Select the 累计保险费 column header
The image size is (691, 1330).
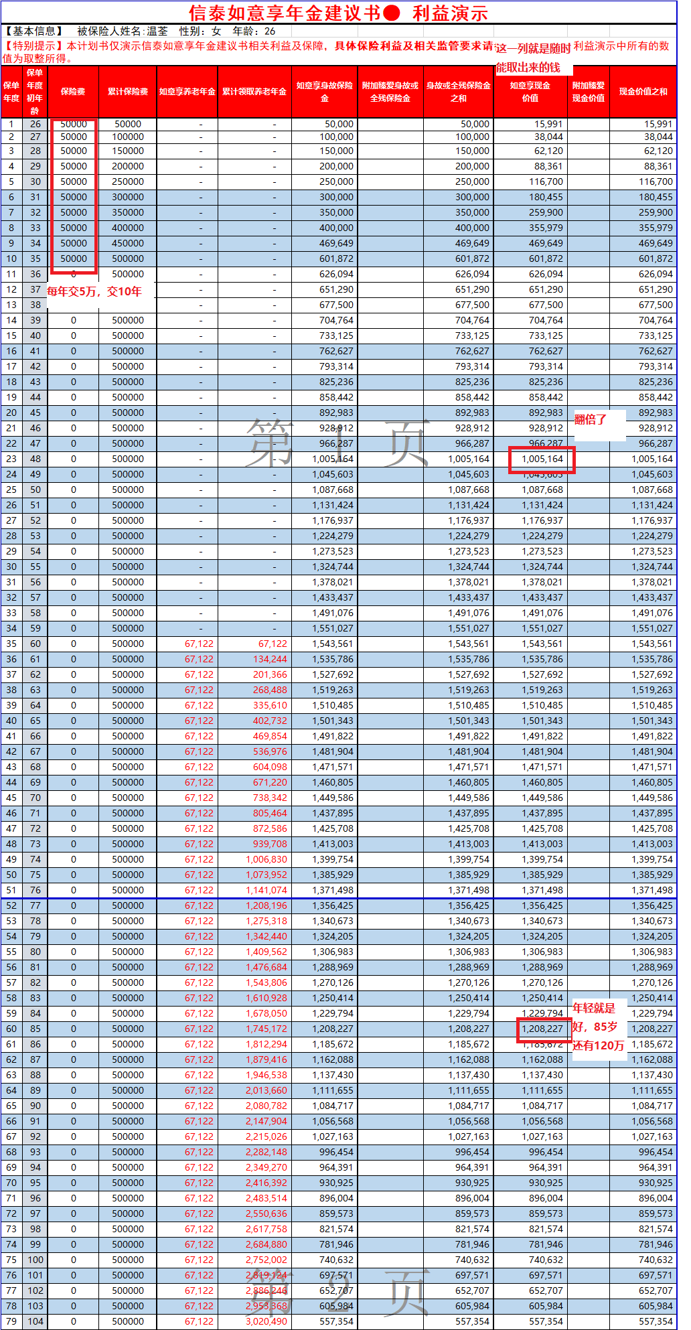coord(128,91)
